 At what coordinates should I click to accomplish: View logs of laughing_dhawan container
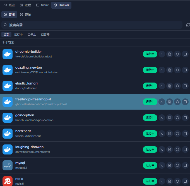coord(170,149)
